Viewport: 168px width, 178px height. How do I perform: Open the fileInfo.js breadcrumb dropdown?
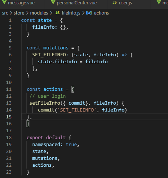[71, 13]
